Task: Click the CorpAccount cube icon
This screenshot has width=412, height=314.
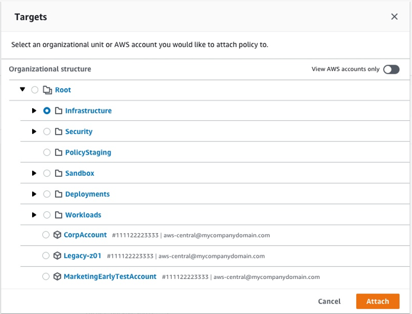Action: click(57, 235)
